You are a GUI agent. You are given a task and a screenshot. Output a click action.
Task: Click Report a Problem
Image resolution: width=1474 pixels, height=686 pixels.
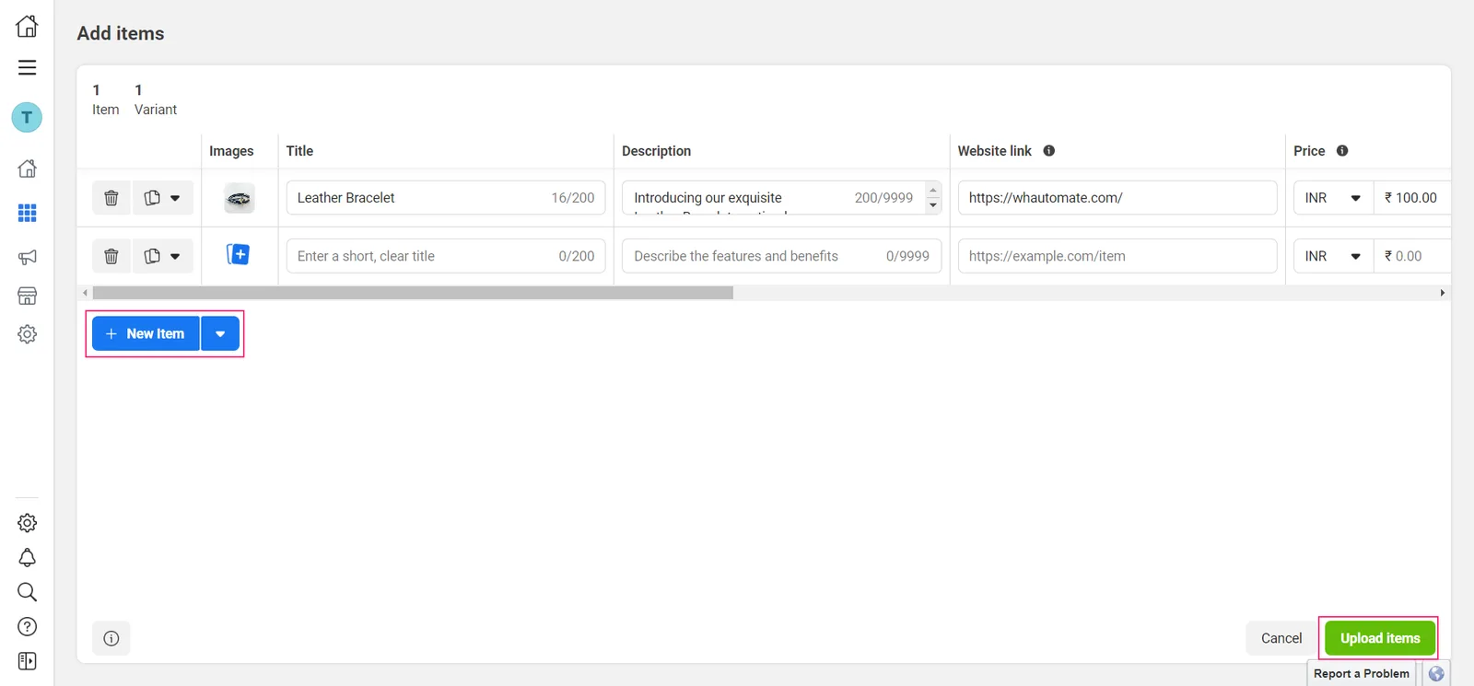[x=1361, y=673]
